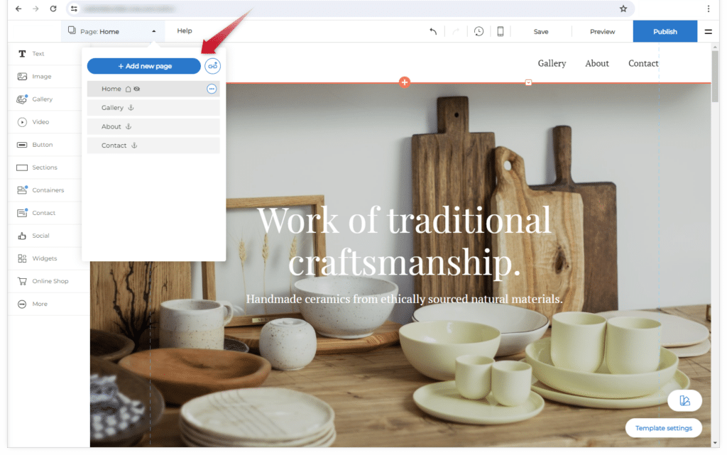This screenshot has height=455, width=727.
Task: Open the design palette floating icon
Action: [x=684, y=401]
